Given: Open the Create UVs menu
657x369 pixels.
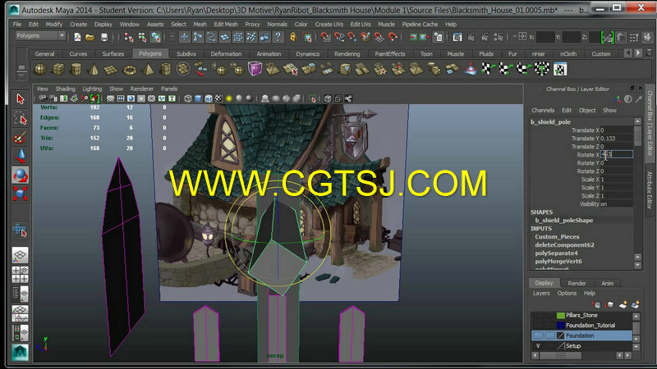Looking at the screenshot, I should (x=329, y=25).
